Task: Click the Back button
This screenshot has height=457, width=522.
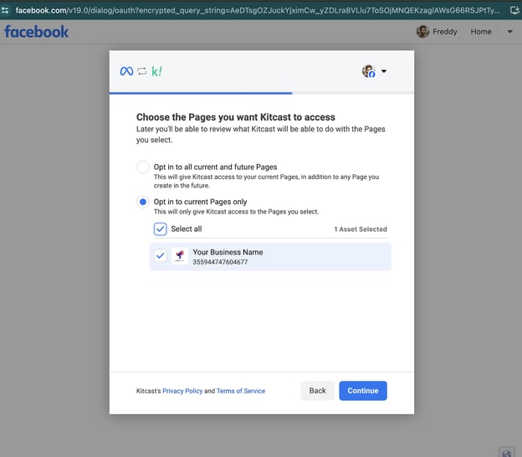Action: 317,391
